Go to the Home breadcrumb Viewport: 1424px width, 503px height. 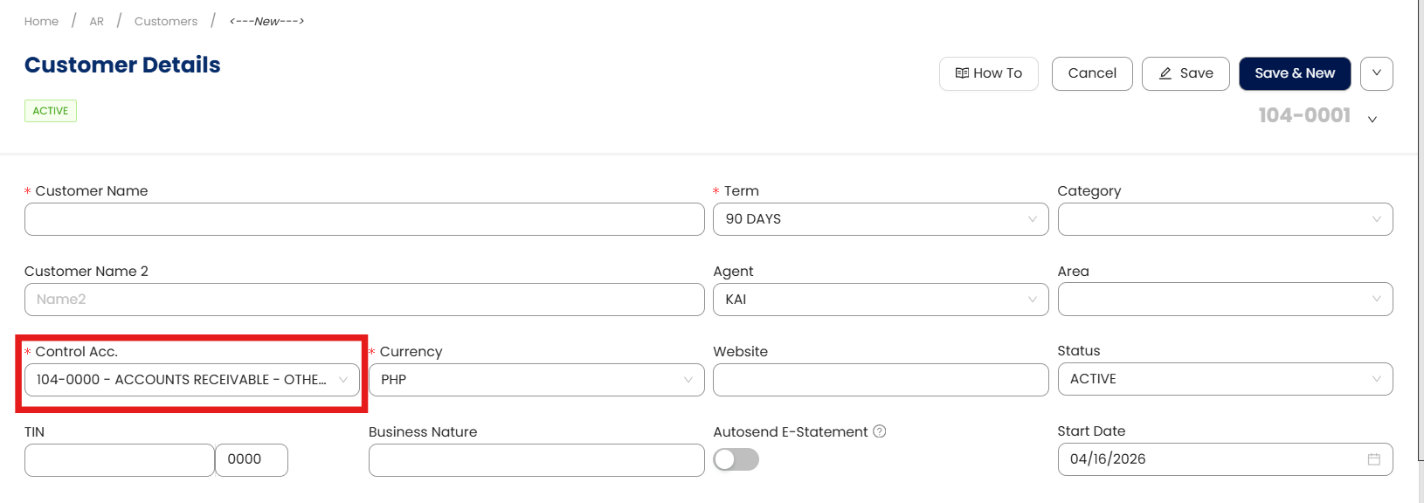pyautogui.click(x=41, y=21)
